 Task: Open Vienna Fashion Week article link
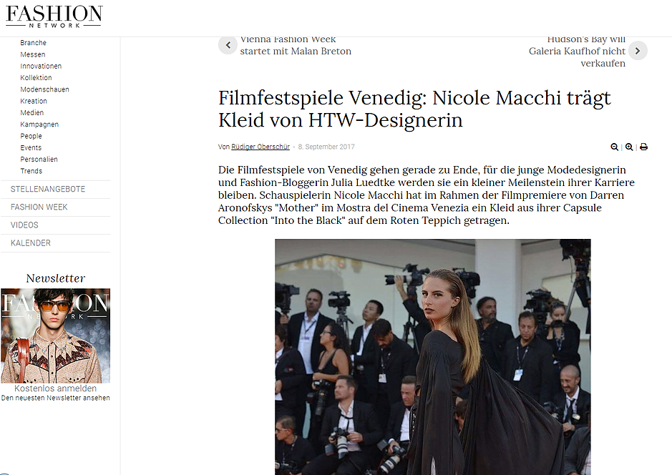(x=296, y=45)
